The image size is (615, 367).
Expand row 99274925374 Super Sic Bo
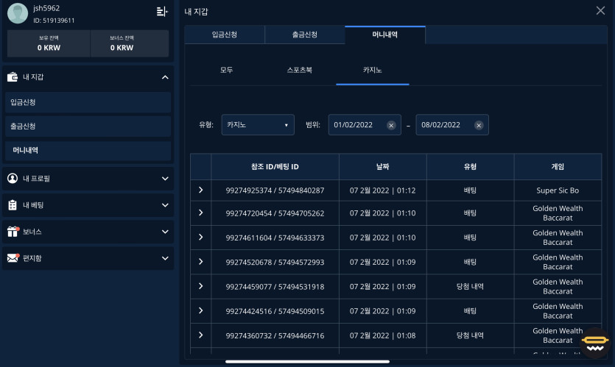(201, 190)
